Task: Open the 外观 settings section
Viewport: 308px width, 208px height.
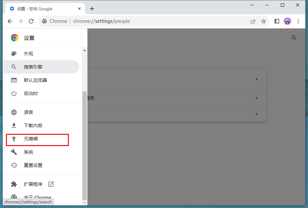Action: point(41,54)
